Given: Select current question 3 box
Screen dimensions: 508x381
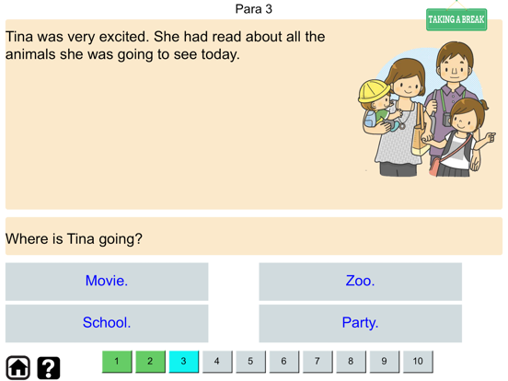Looking at the screenshot, I should pos(184,362).
